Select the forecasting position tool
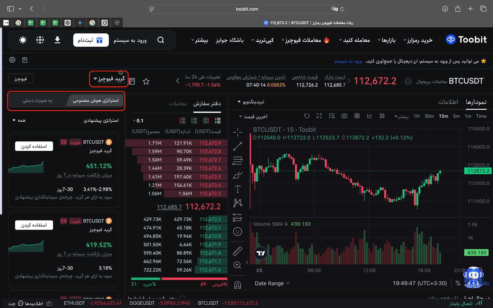 coord(238,217)
